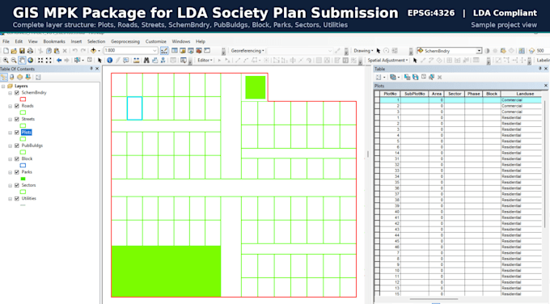550x304 pixels.
Task: Open the Geoprocessing menu
Action: (x=125, y=41)
